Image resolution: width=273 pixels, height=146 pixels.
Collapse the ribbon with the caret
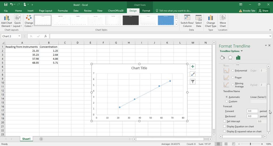tap(270, 30)
